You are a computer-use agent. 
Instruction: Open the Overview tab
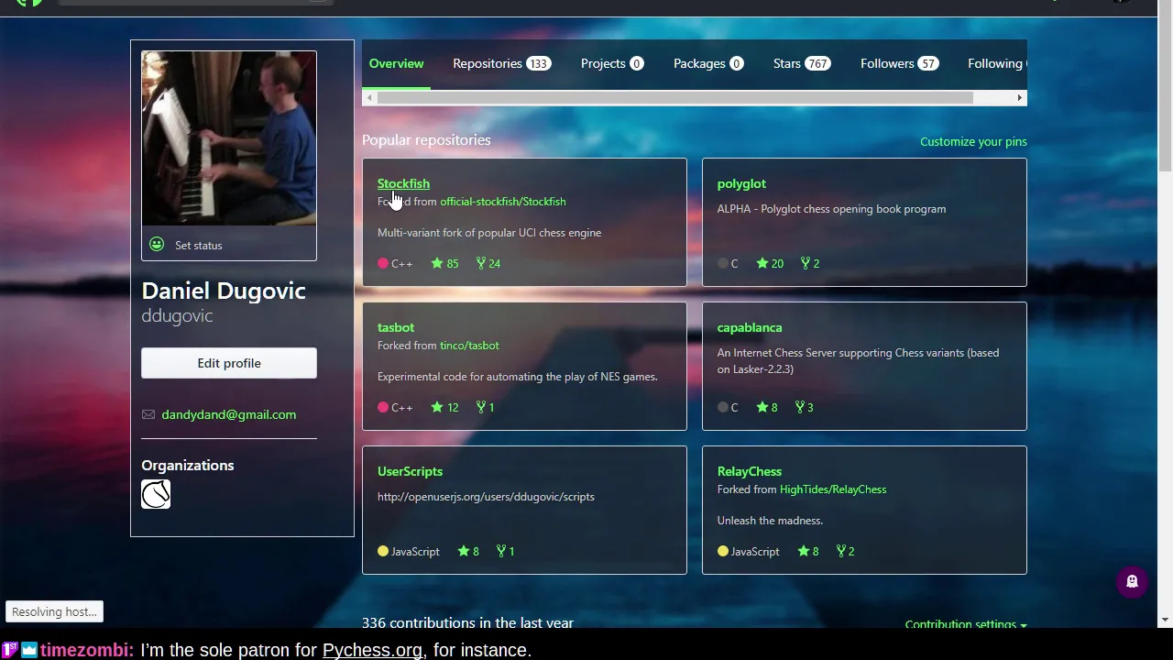(396, 63)
